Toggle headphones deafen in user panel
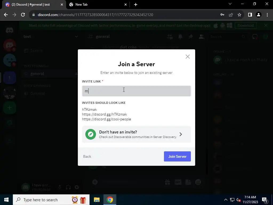 (68, 187)
